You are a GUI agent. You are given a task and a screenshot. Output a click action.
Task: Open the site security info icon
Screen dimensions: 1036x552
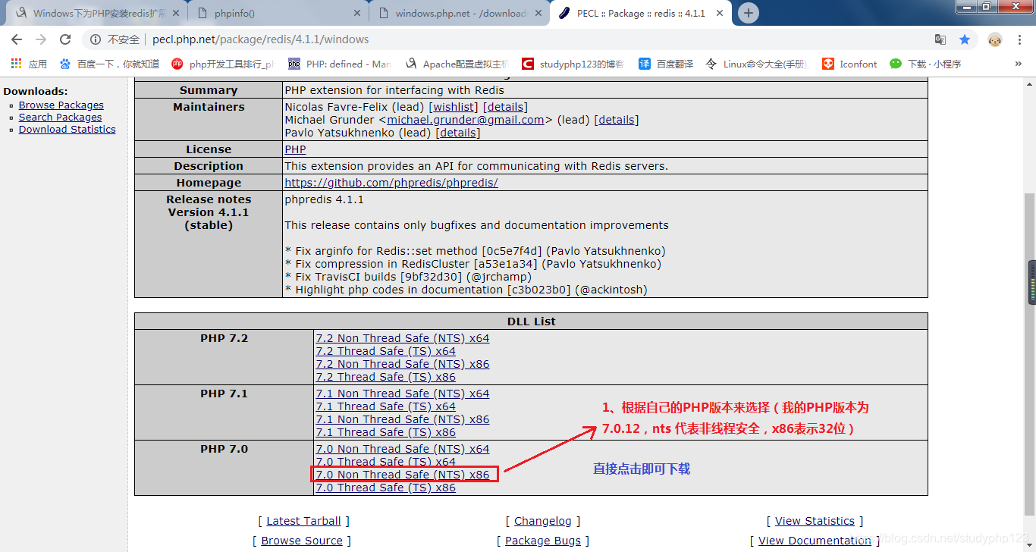tap(96, 39)
